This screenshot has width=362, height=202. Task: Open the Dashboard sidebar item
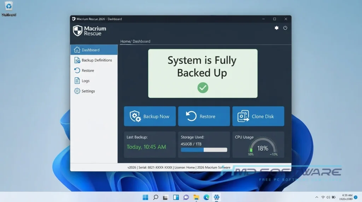click(94, 50)
